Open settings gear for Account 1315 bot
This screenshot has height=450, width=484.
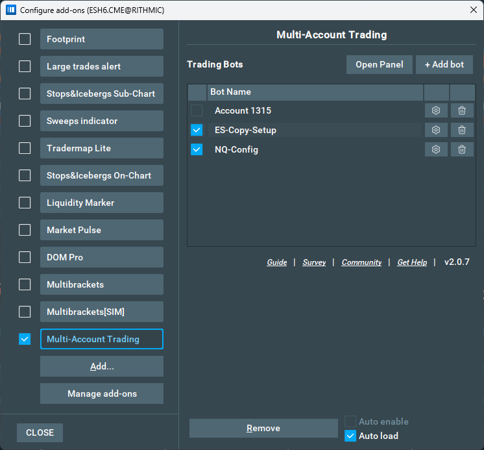point(436,110)
